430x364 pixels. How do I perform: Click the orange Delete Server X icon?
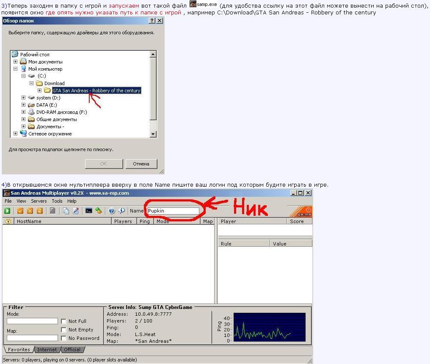coord(30,211)
